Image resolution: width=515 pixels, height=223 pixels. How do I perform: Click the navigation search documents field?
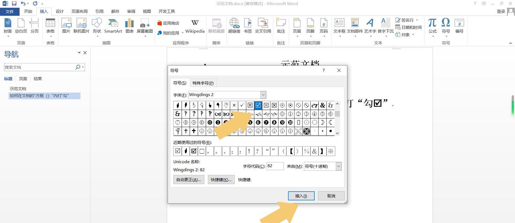click(39, 67)
